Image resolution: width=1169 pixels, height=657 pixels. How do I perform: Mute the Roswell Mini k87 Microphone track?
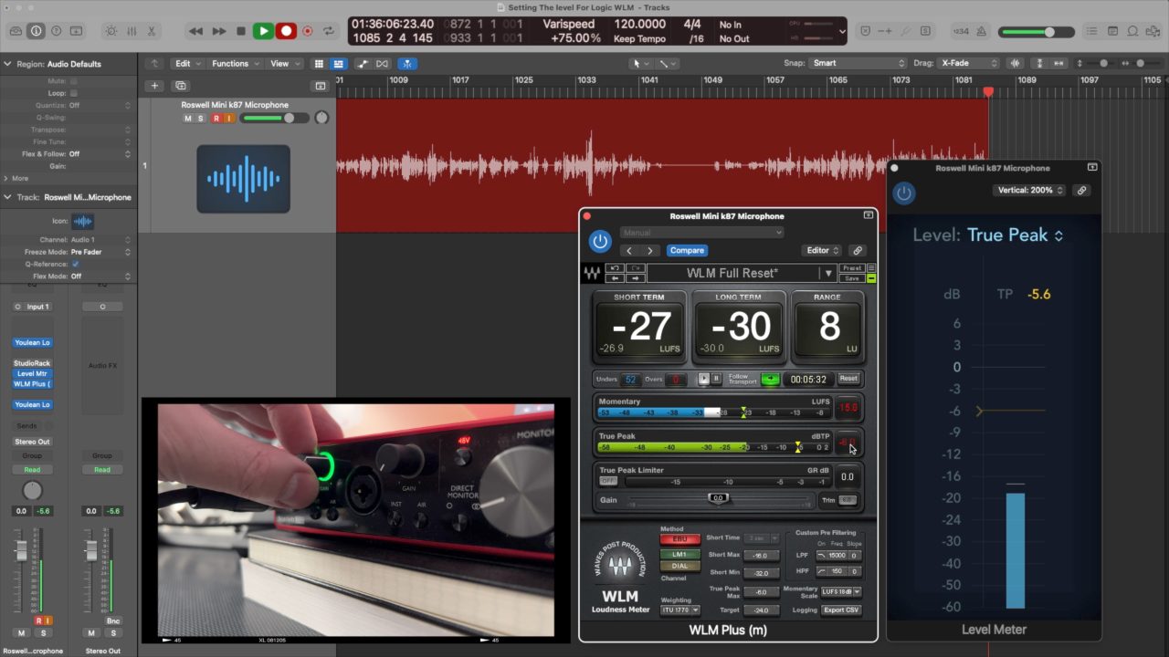[188, 119]
